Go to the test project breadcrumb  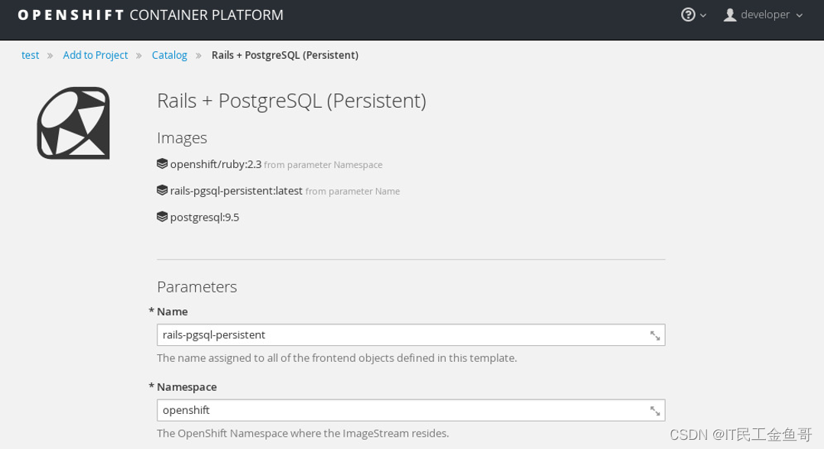click(x=30, y=55)
